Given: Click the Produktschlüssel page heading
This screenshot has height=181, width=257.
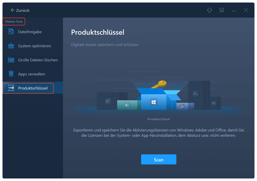Looking at the screenshot, I should 98,32.
